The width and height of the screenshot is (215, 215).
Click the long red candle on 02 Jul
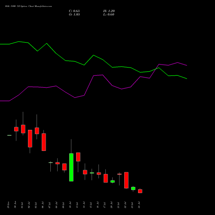tap(30, 138)
